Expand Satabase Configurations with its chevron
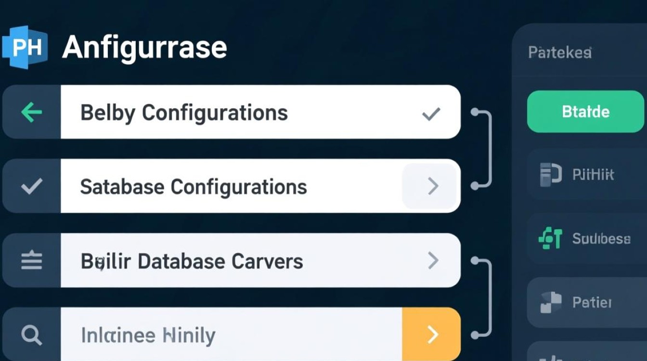This screenshot has height=361, width=647. tap(433, 186)
